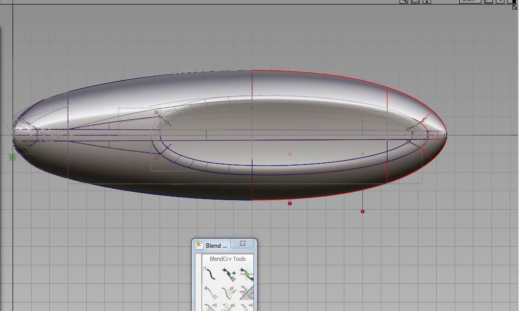The width and height of the screenshot is (519, 311).
Task: Click magenta hatched blend constraint icon
Action: (246, 292)
